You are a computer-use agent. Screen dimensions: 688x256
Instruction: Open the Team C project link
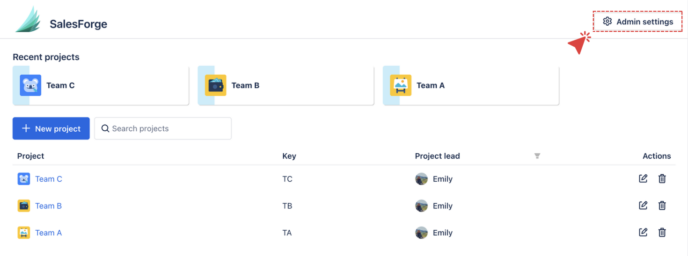click(x=49, y=179)
